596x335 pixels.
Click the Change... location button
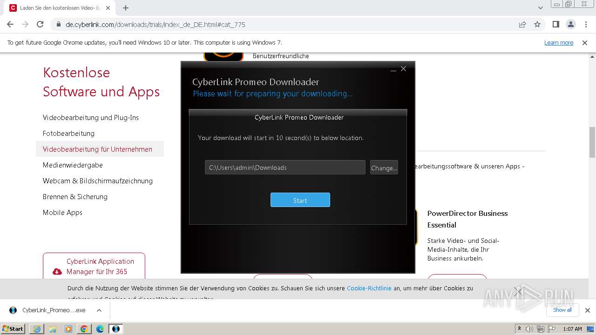click(x=384, y=167)
